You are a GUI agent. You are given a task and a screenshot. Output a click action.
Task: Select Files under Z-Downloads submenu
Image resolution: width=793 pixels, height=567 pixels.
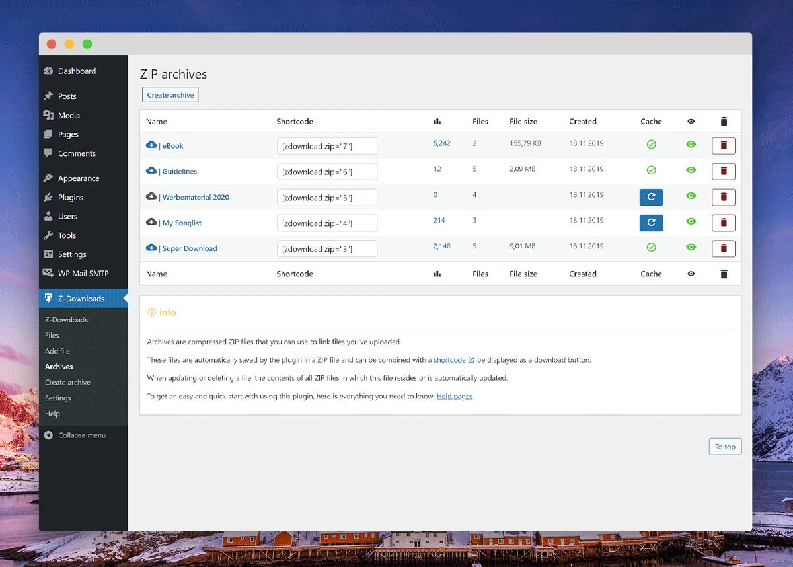tap(52, 335)
